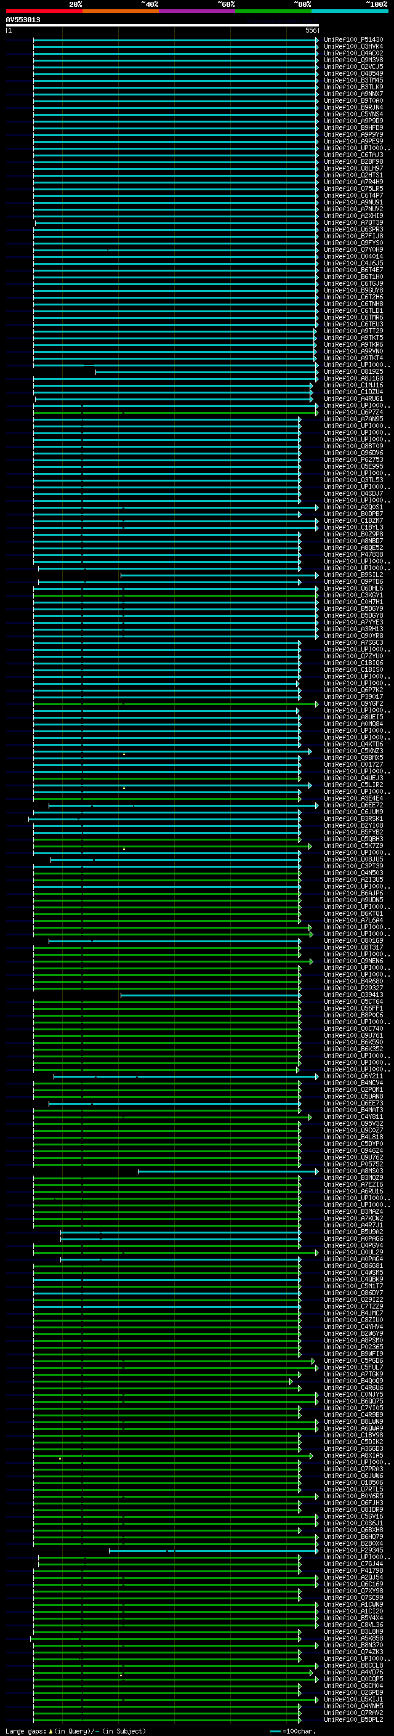Select the UniRef100_A8J1G8 label
394x1736 pixels.
click(x=353, y=378)
